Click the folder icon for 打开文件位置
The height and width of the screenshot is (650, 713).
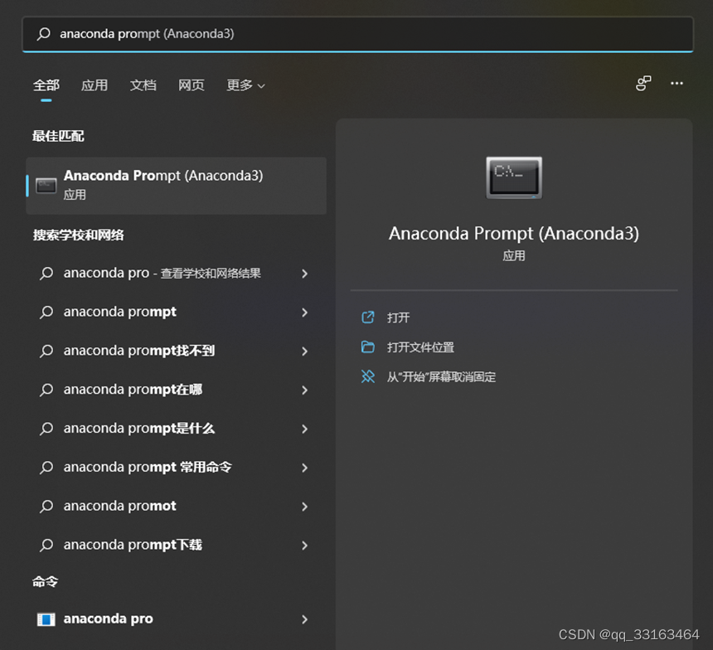pos(368,347)
